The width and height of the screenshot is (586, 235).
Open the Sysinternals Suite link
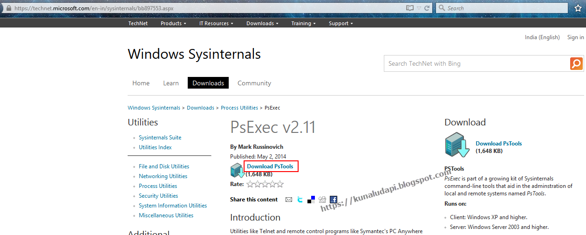(160, 138)
